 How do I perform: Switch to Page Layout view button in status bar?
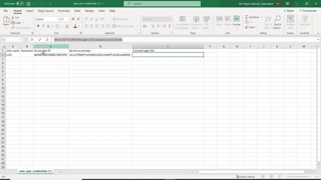(271, 176)
